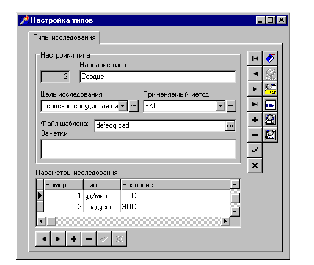Screen dimensions: 314x265
Task: Click grid horizontal scrollbar right arrow
Action: point(225,221)
